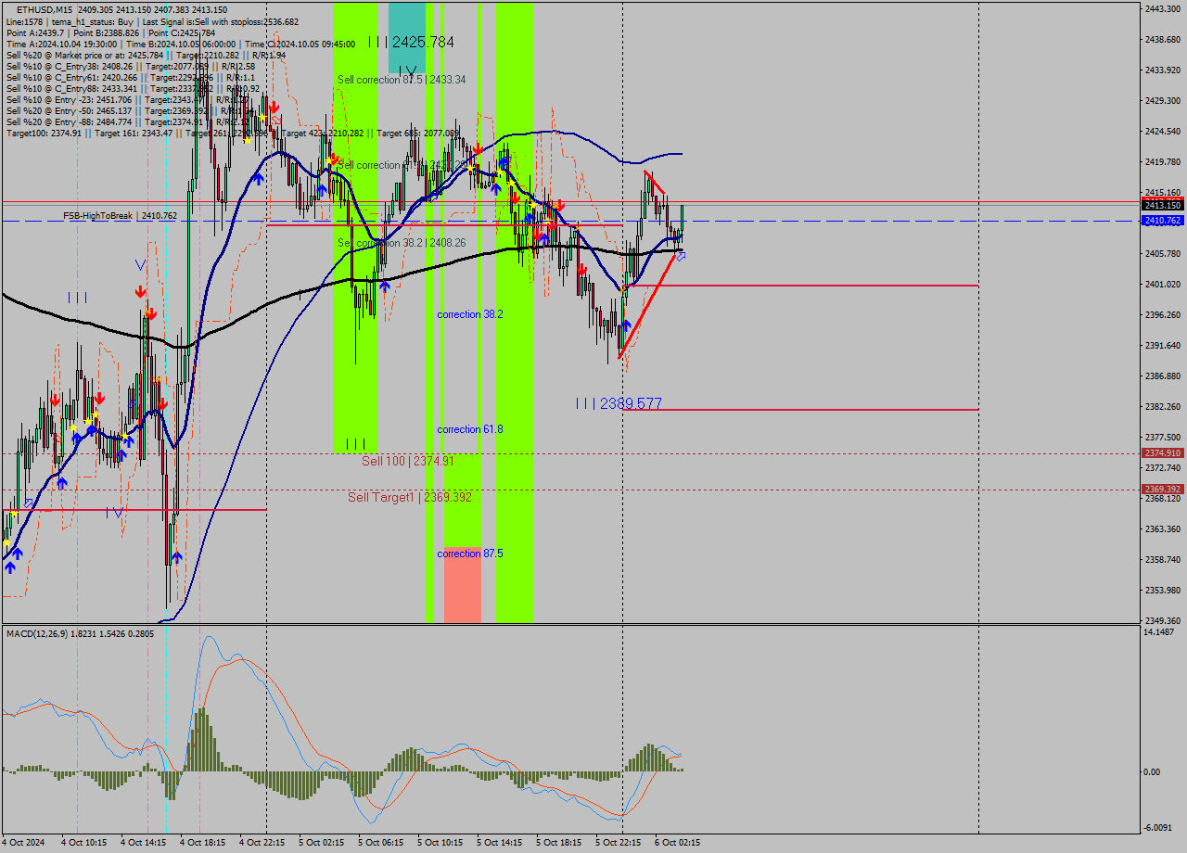
Task: Click the 4 Oct 2024 date label
Action: (22, 843)
